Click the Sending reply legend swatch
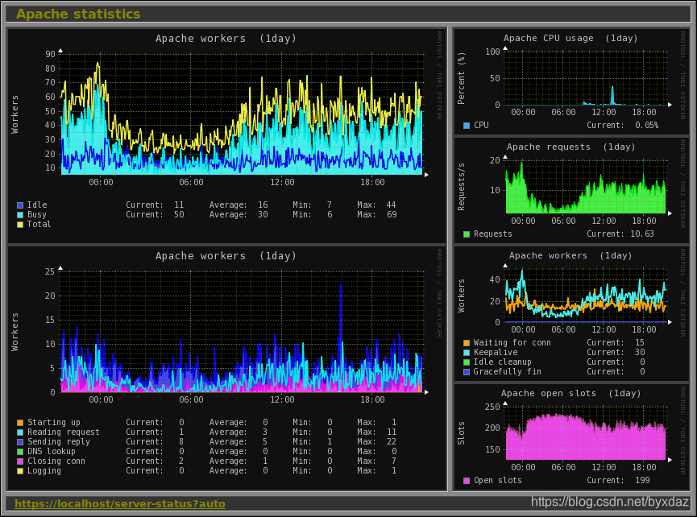Screen dimensions: 697x517 [20, 442]
